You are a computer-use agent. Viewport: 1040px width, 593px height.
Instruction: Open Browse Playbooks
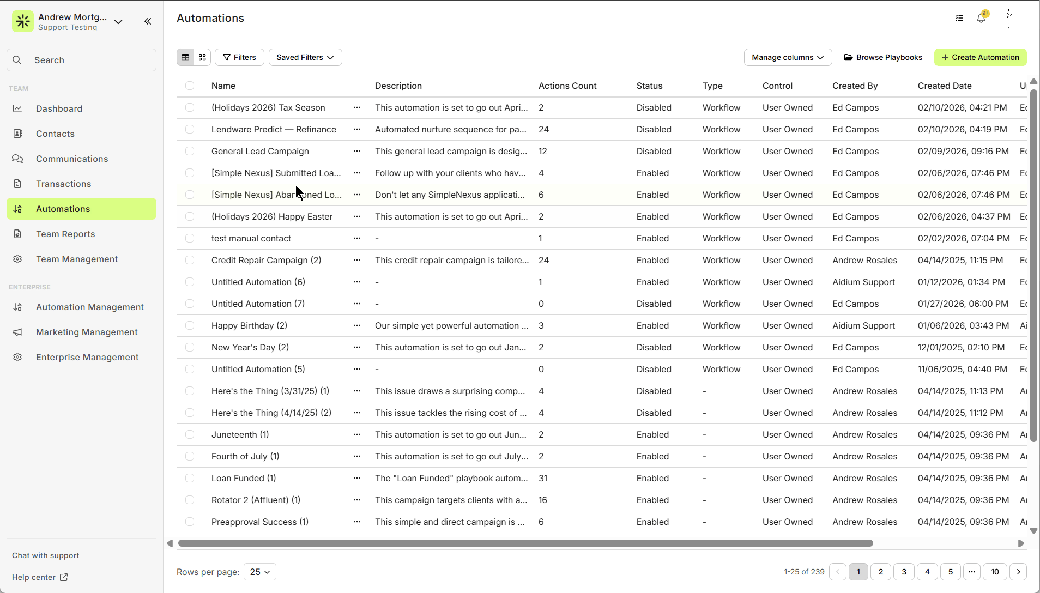pos(883,57)
